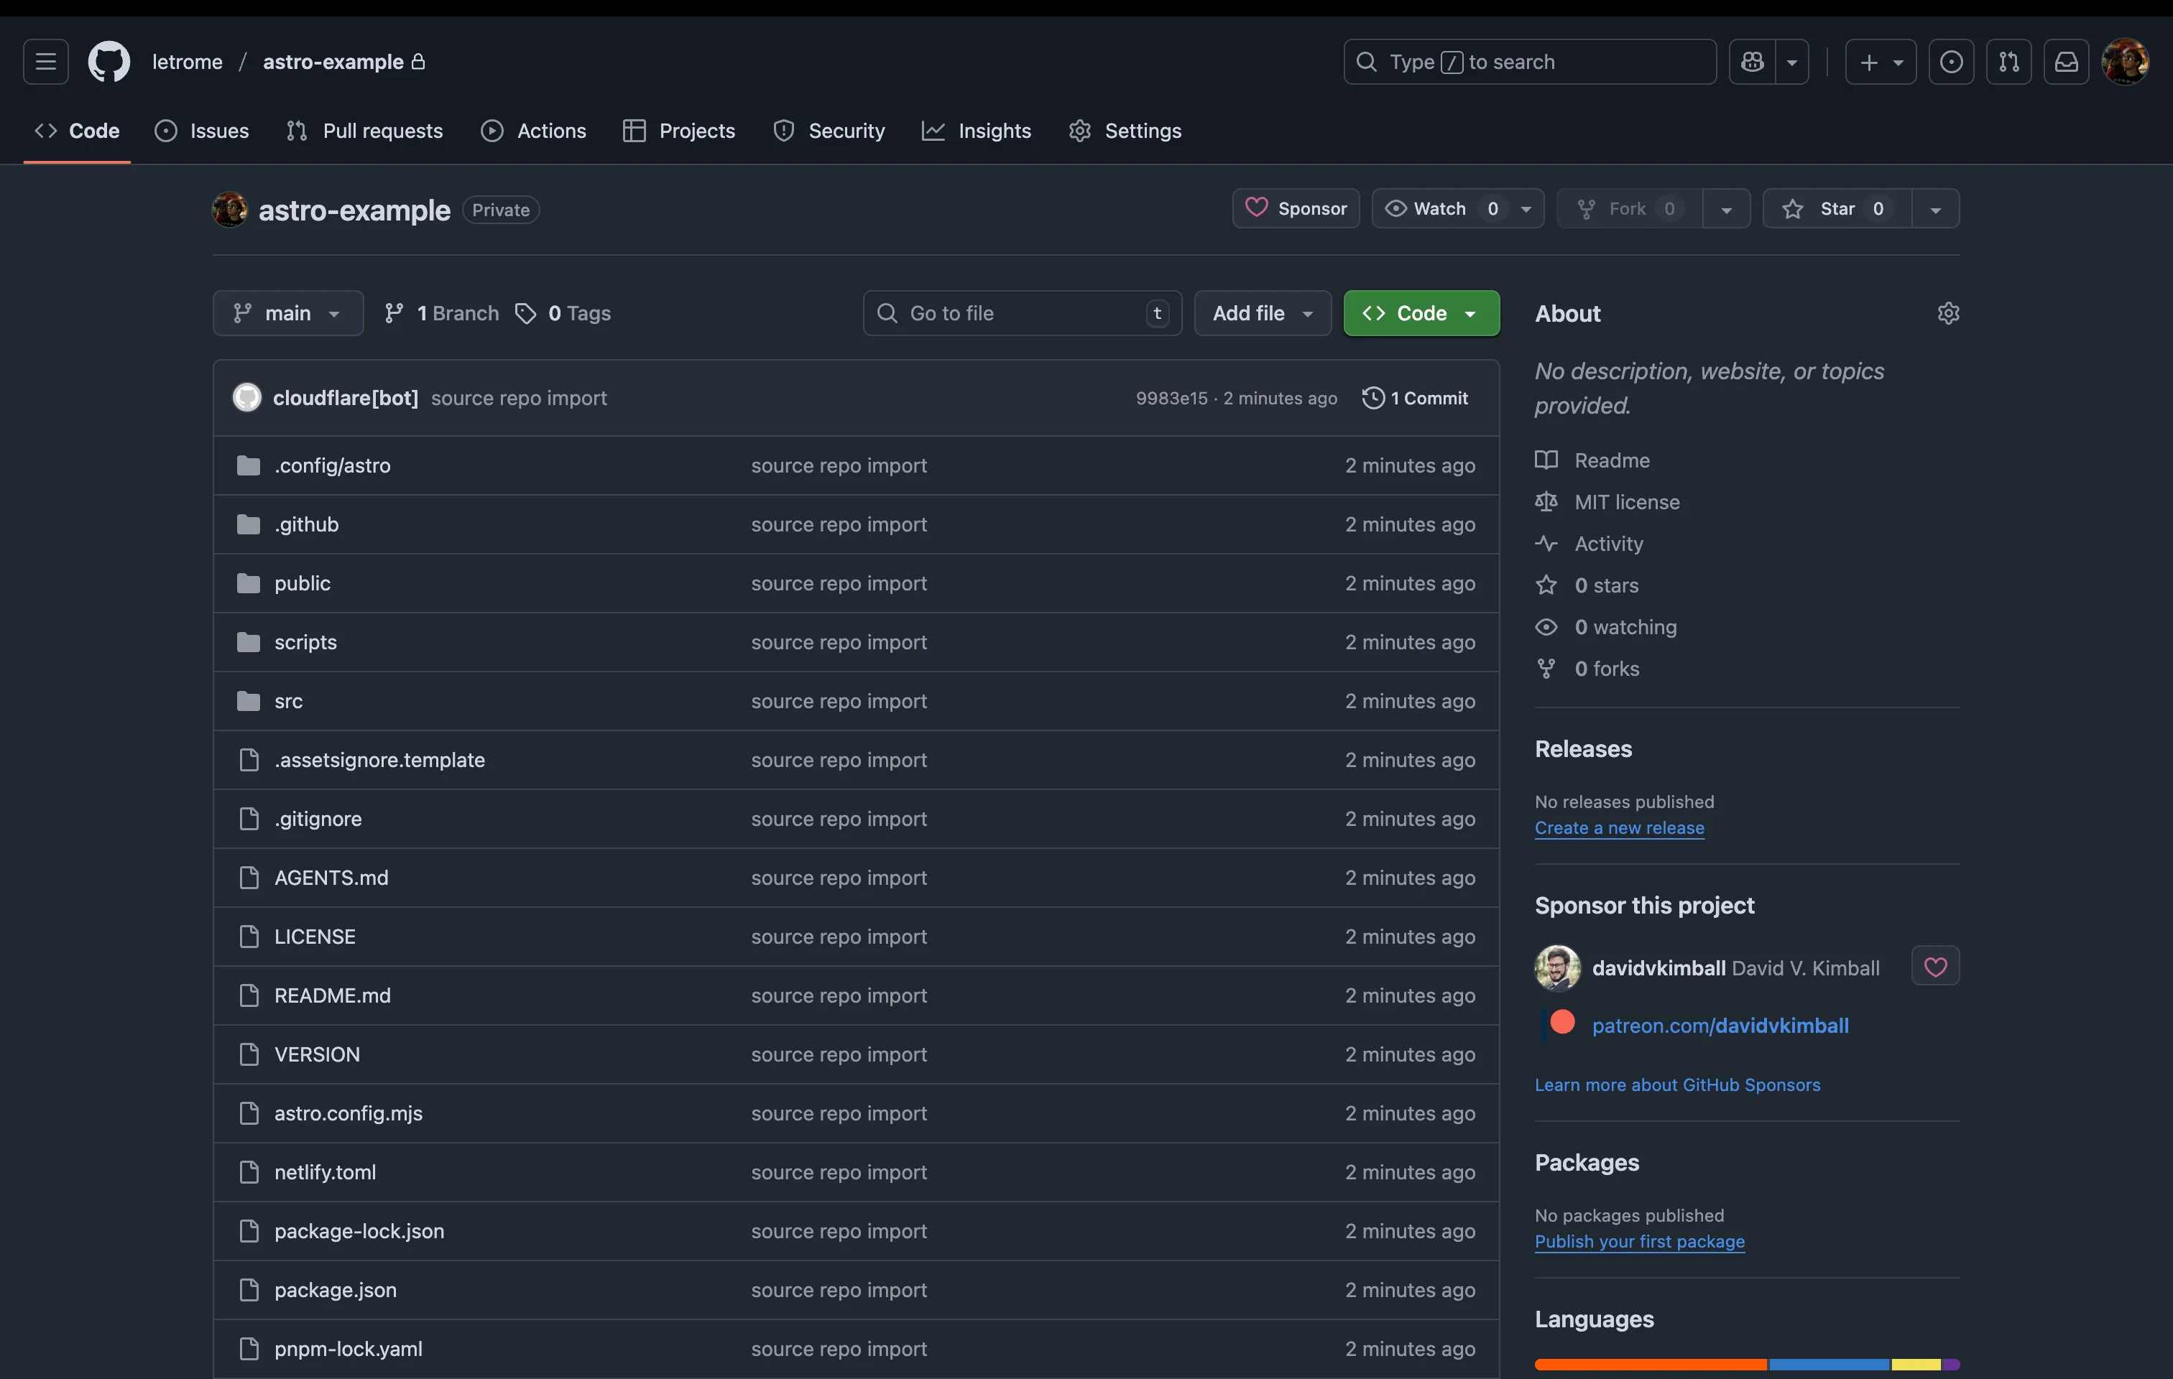This screenshot has width=2173, height=1379.
Task: Open repository Activity link
Action: 1589,544
